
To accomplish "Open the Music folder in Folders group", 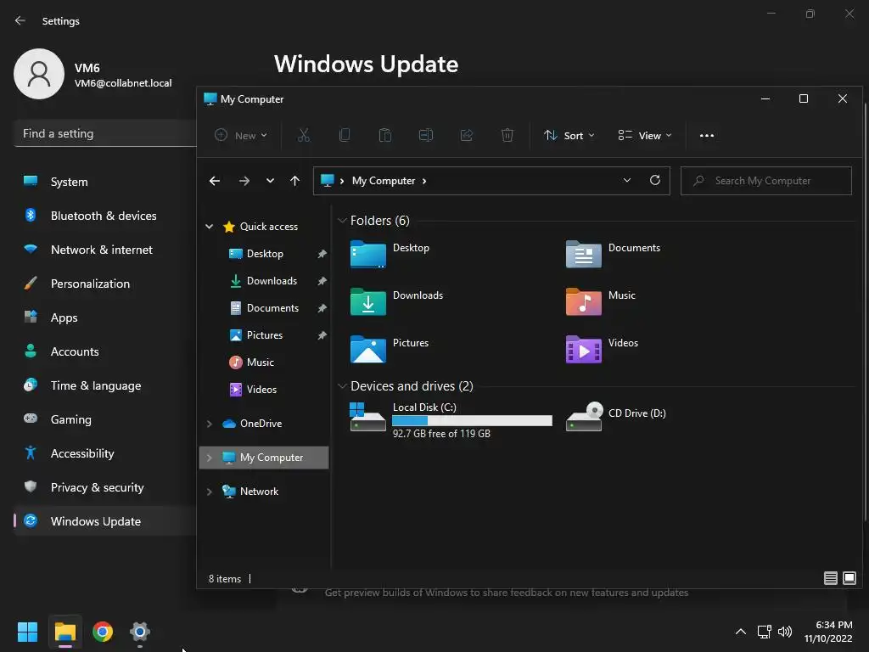I will point(601,301).
